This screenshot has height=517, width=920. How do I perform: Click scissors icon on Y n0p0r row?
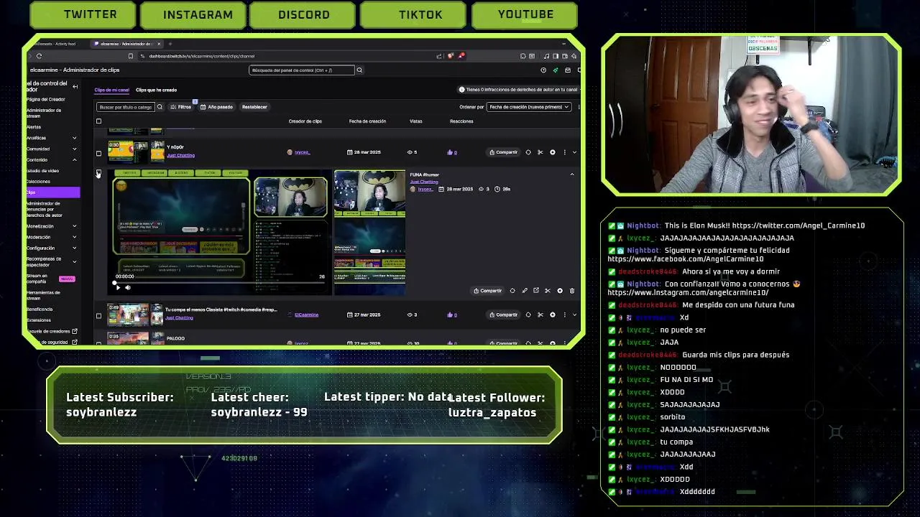540,152
